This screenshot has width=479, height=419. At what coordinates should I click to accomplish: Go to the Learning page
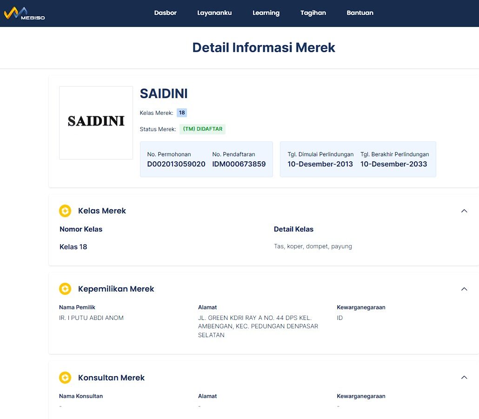(x=266, y=13)
